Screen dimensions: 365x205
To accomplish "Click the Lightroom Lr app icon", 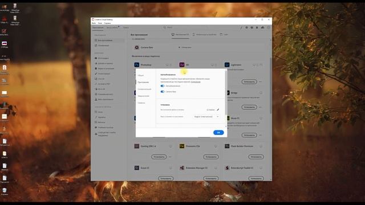I will point(227,64).
